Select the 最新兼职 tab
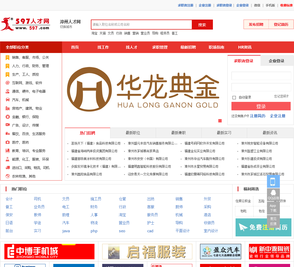Screen dimensions: 294x267 (x=178, y=133)
